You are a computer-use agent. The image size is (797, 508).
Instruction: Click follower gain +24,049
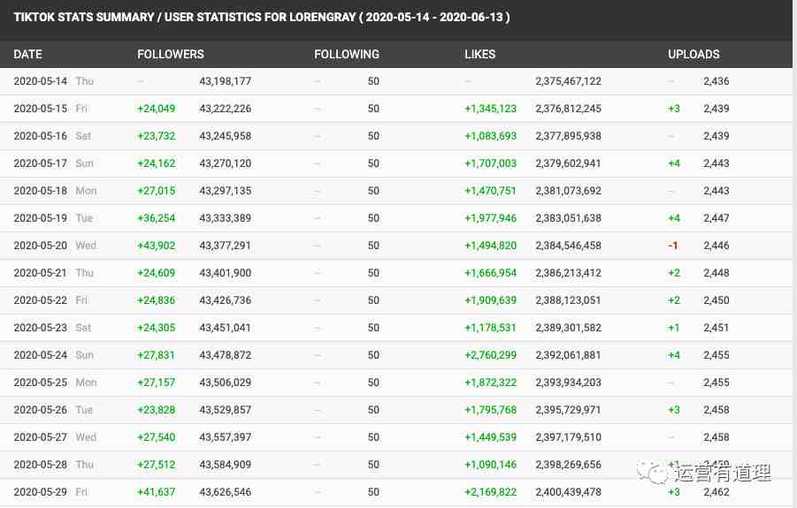point(156,109)
